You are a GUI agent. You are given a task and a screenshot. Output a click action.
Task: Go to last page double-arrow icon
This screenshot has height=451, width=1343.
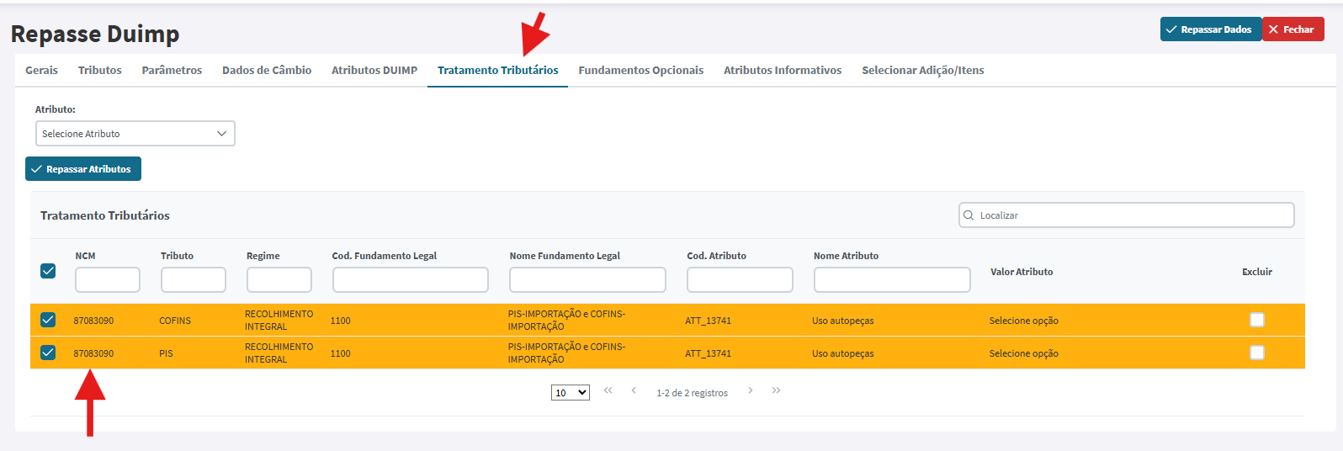tap(776, 390)
